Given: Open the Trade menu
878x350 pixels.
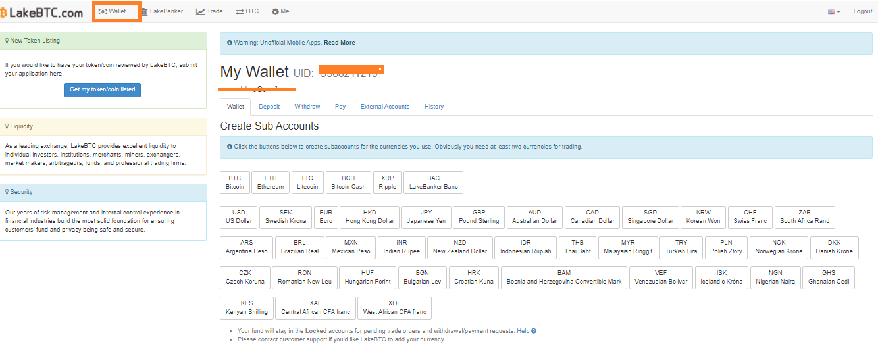Looking at the screenshot, I should 209,11.
